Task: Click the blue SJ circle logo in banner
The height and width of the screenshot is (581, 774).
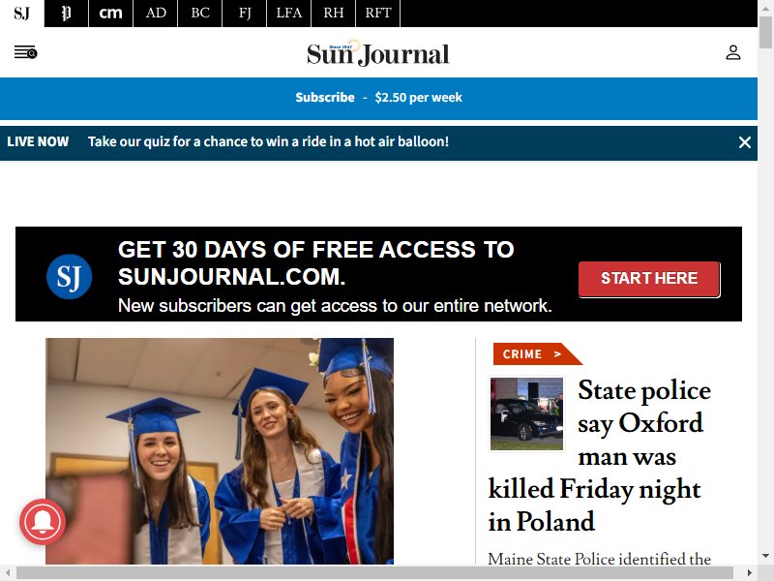Action: (69, 276)
